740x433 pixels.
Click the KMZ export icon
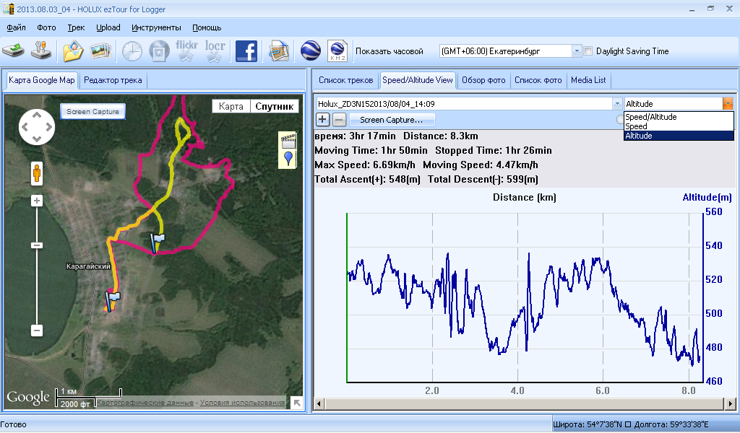337,51
